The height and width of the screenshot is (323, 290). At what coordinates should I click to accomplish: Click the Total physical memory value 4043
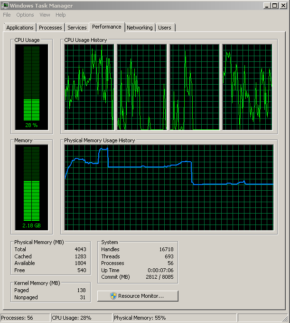[x=80, y=249]
